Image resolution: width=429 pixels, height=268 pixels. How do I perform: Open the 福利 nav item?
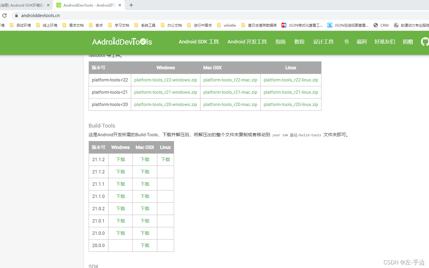(x=362, y=42)
